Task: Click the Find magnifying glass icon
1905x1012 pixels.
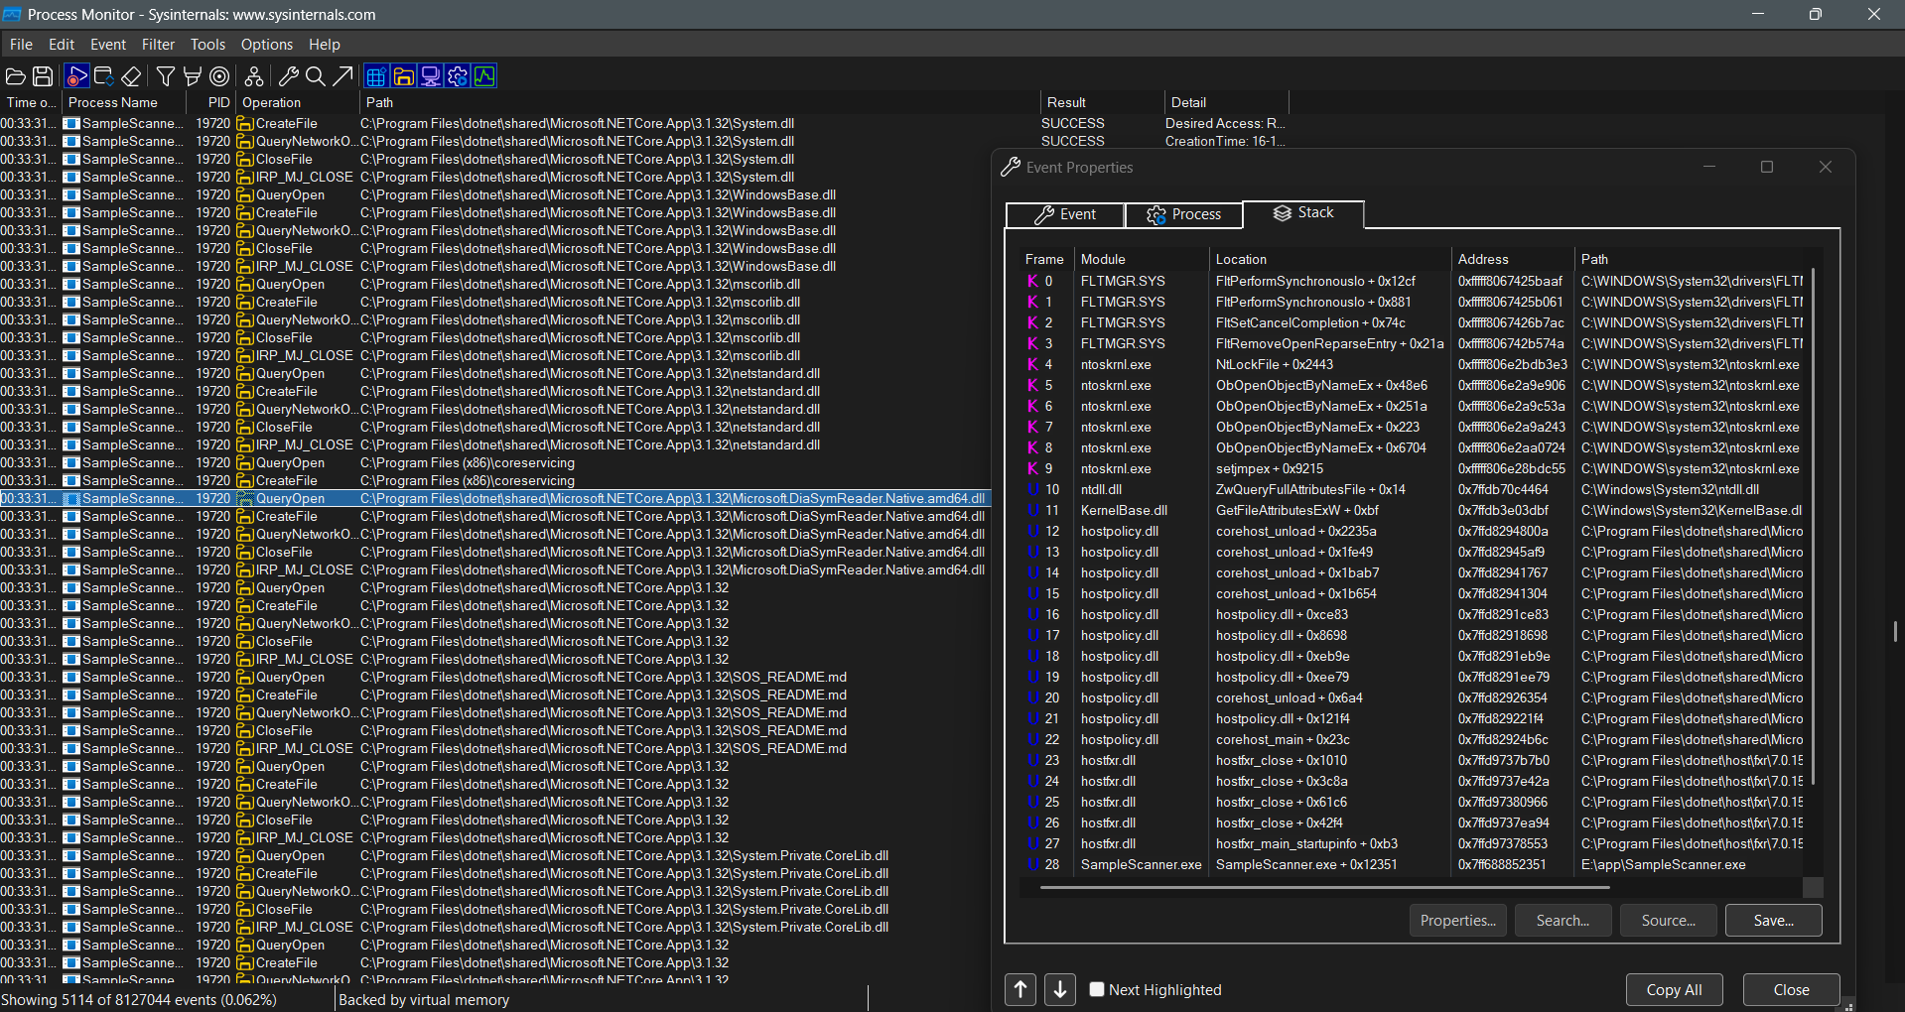Action: [x=316, y=76]
